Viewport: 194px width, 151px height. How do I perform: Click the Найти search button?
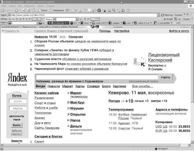(166, 77)
